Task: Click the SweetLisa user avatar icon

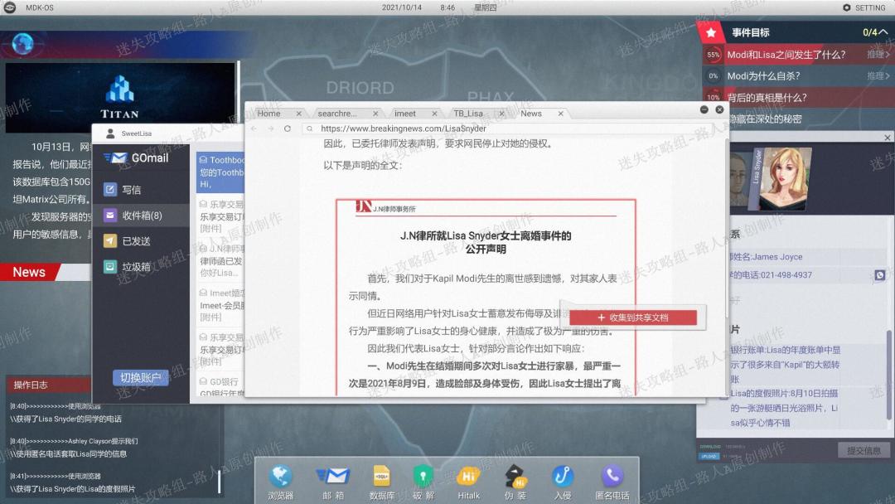Action: 111,133
